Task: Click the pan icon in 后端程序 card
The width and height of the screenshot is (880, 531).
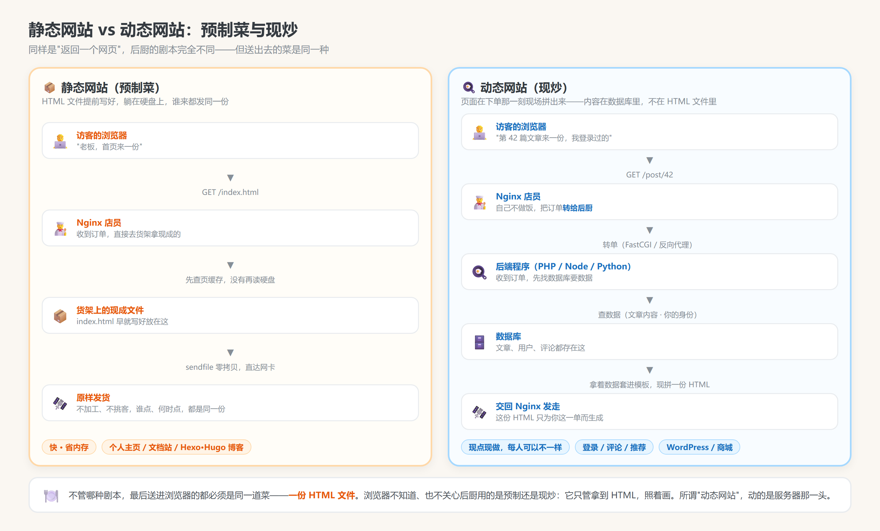Action: coord(479,272)
